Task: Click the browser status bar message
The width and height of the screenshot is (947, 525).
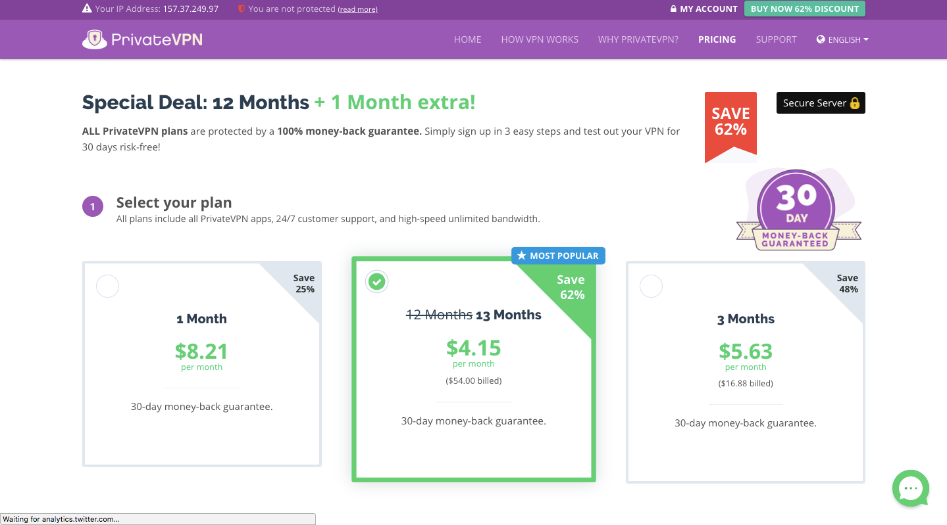Action: coord(158,519)
